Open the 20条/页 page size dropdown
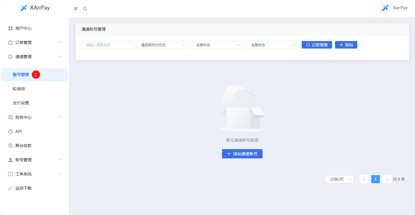 (x=339, y=179)
